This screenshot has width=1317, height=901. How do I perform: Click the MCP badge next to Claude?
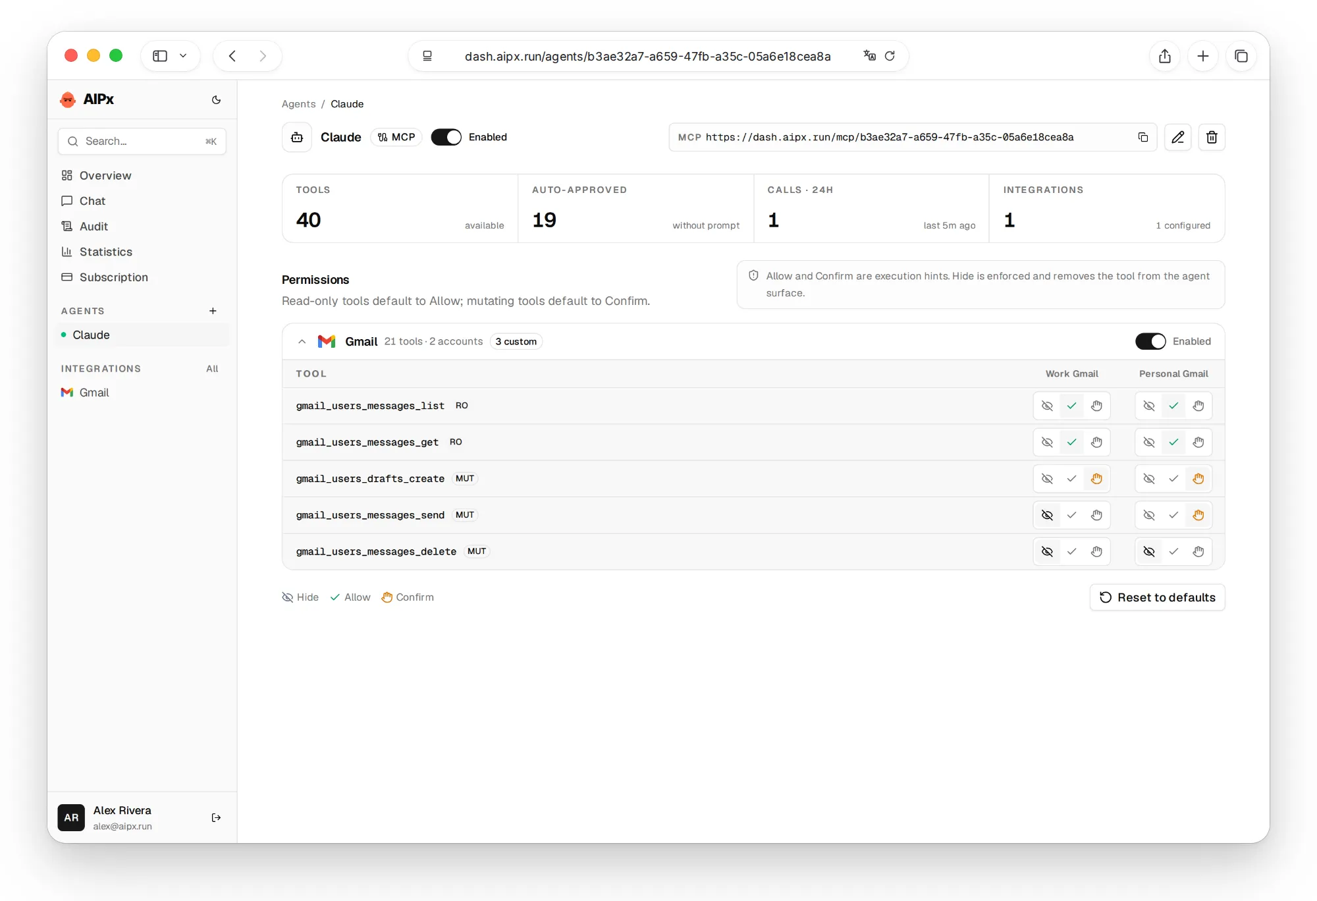(x=396, y=137)
